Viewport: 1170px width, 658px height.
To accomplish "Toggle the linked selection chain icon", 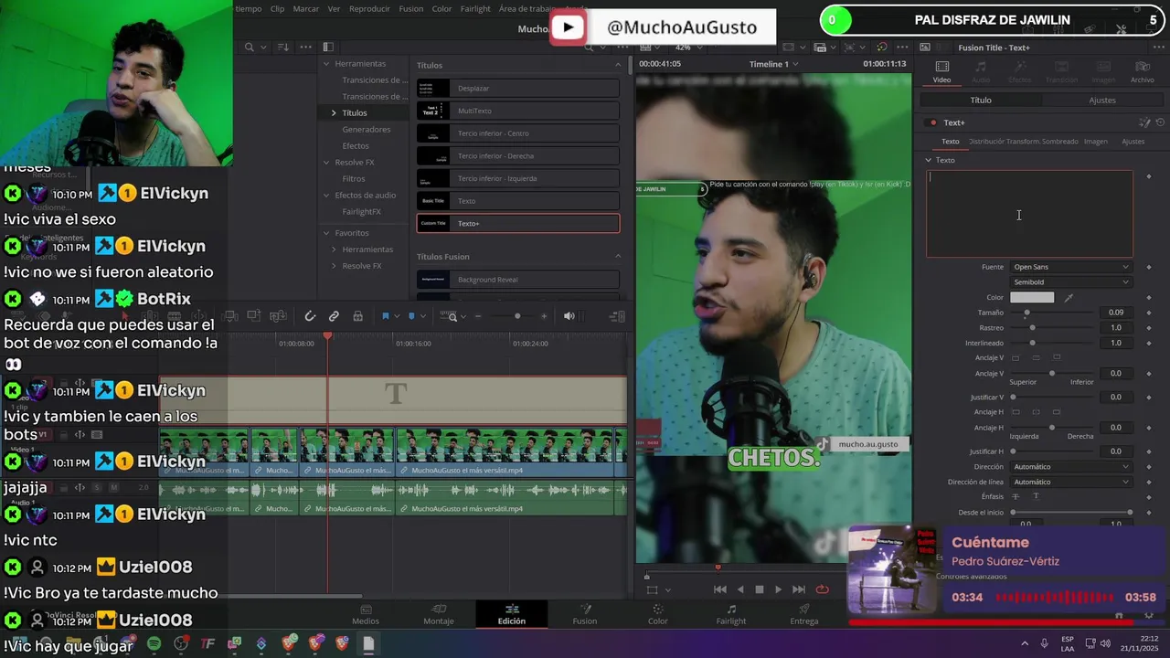I will coord(334,316).
